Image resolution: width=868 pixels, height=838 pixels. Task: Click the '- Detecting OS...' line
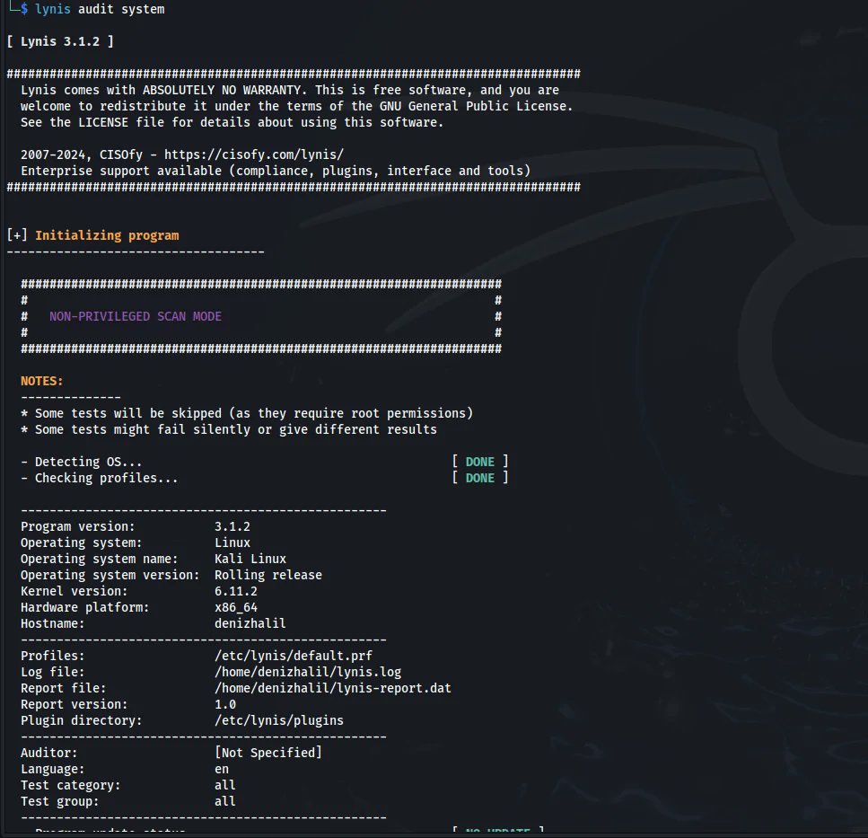[82, 462]
